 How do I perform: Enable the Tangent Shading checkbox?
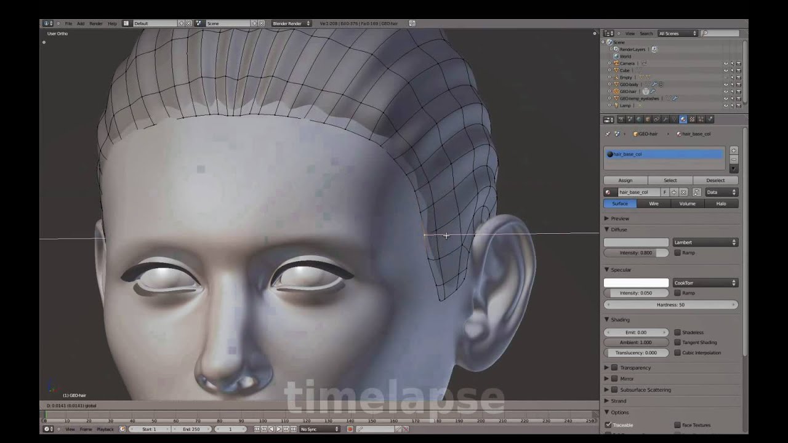point(677,343)
